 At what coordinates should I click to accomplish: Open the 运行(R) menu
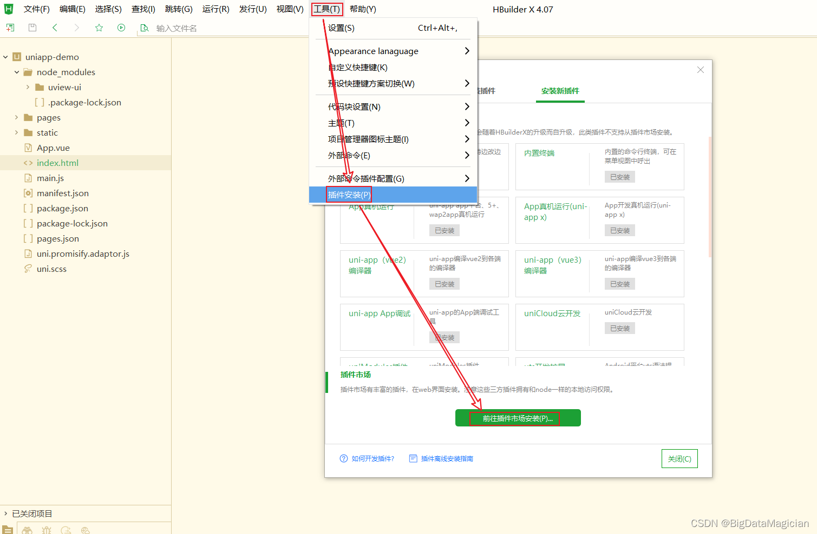point(216,9)
